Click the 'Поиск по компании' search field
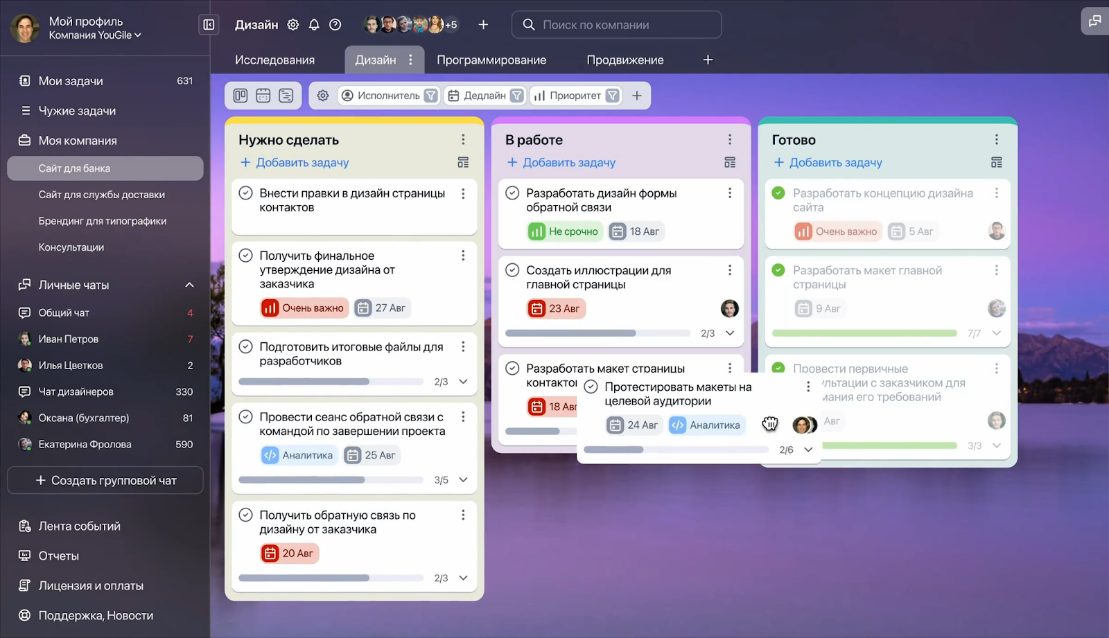The width and height of the screenshot is (1109, 638). [616, 25]
